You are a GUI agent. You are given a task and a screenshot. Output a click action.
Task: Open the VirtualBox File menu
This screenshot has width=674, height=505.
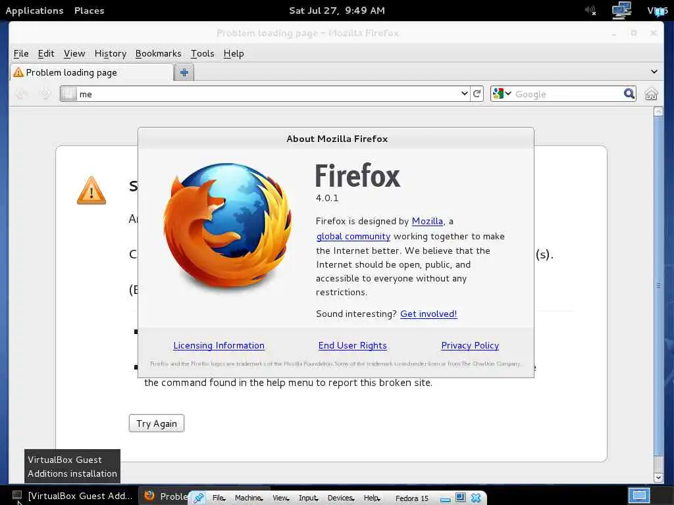219,498
